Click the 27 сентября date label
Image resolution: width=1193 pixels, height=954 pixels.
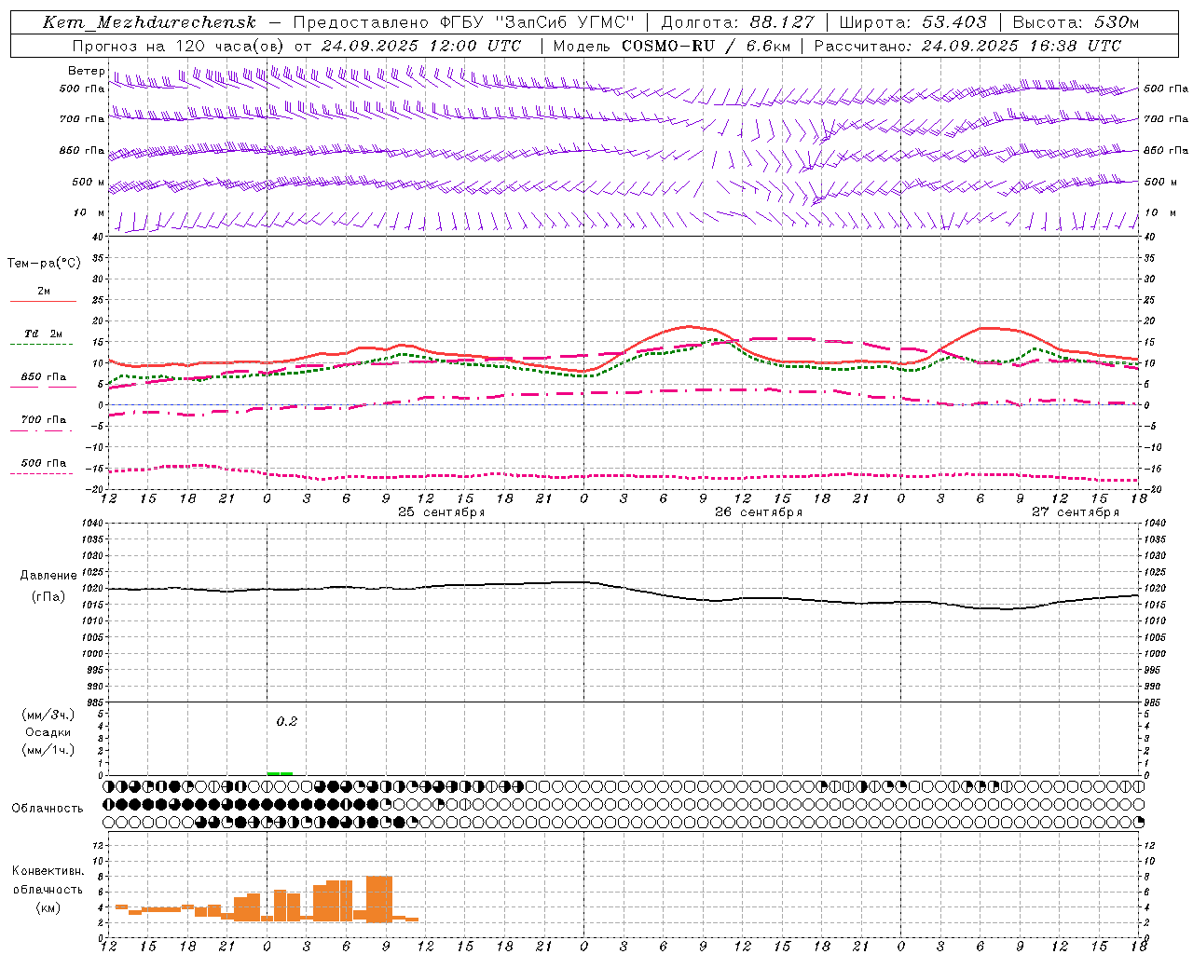coord(1075,512)
